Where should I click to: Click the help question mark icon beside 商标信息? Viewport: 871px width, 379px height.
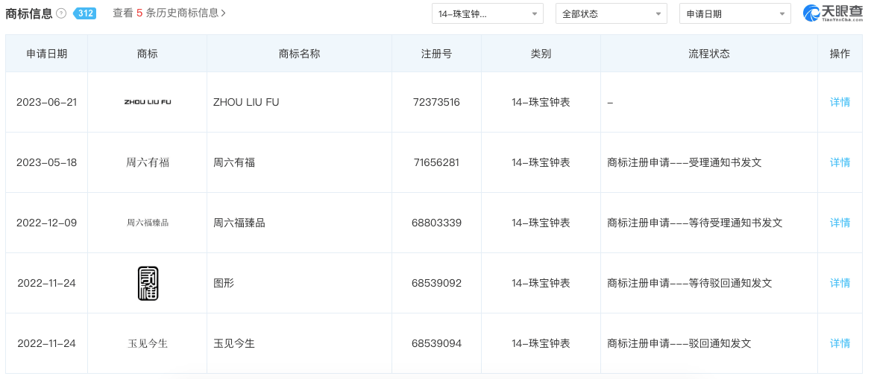click(x=61, y=13)
